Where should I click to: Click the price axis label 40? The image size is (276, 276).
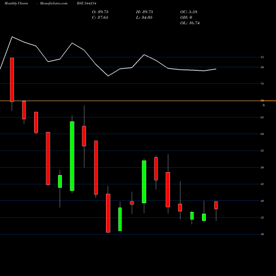(262, 201)
